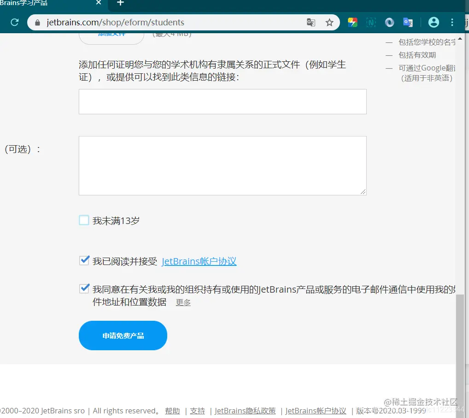Open Chrome's three-dot menu
Screen dimensions: 469x418
tap(452, 22)
